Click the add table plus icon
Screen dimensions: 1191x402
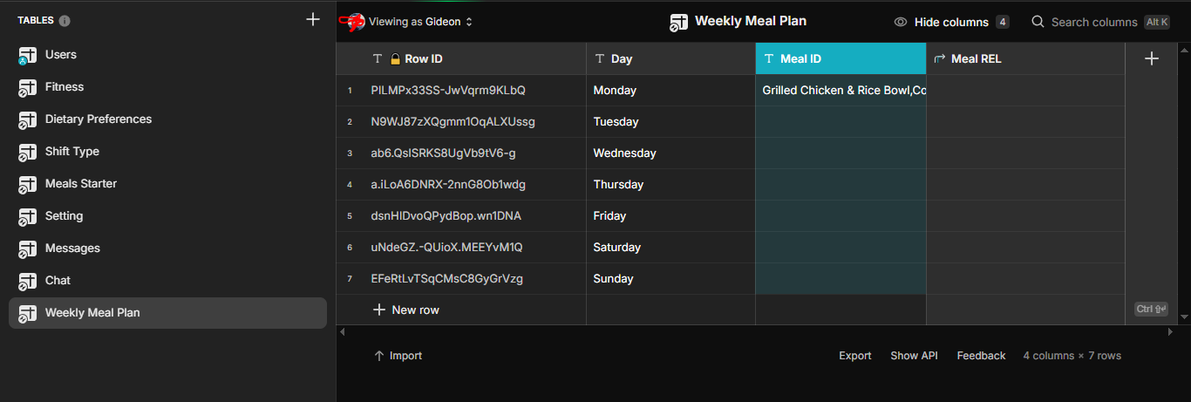click(x=313, y=20)
